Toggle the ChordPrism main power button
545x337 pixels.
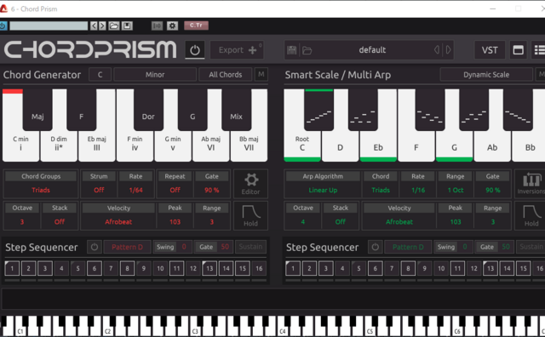tap(195, 50)
